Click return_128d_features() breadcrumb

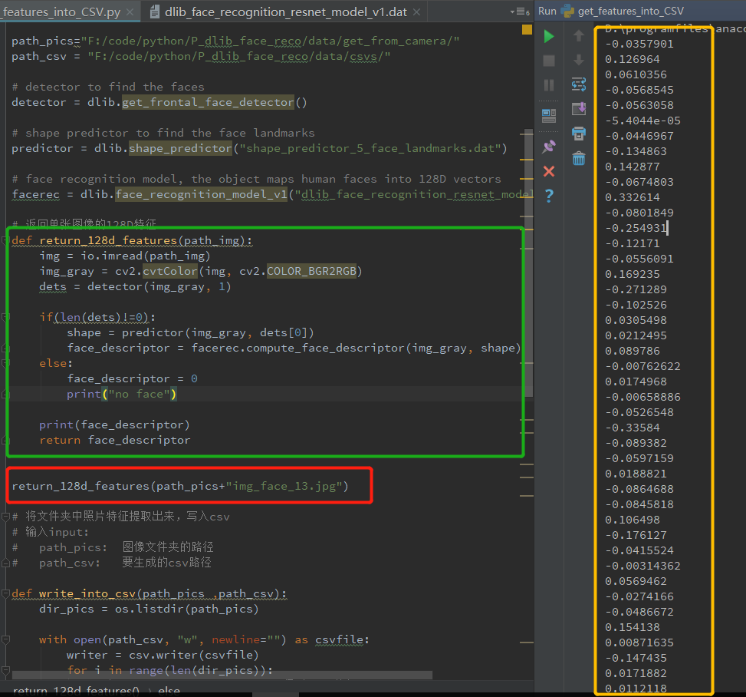(76, 691)
